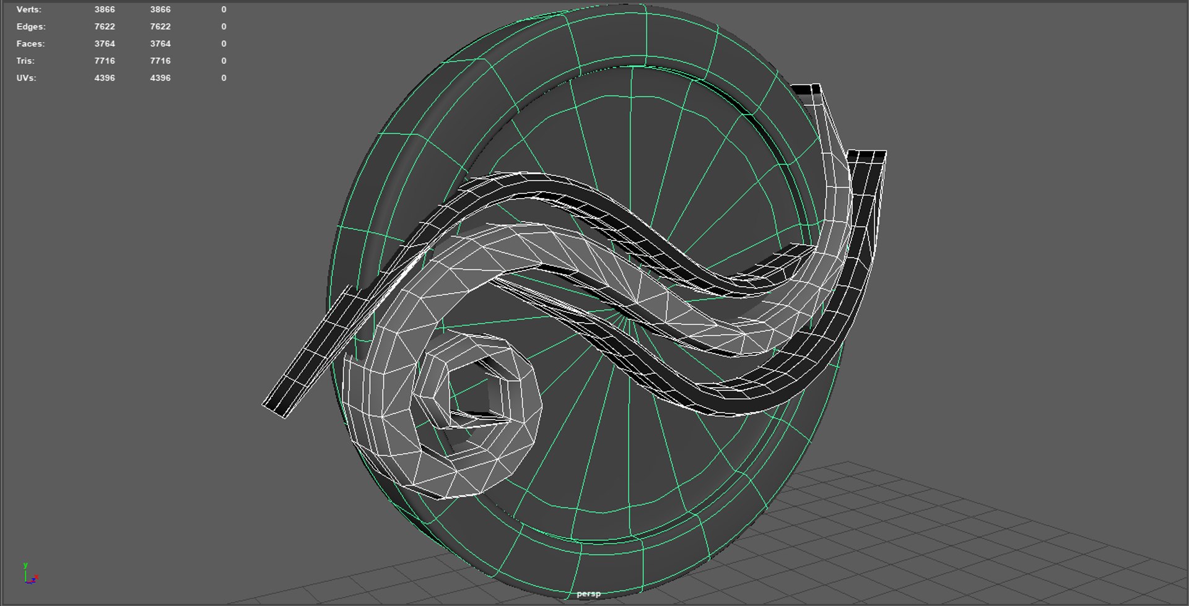Click the Tris: heads-up display label
This screenshot has width=1189, height=606.
(x=25, y=61)
